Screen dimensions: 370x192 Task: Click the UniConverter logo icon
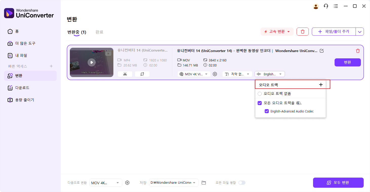(9, 13)
